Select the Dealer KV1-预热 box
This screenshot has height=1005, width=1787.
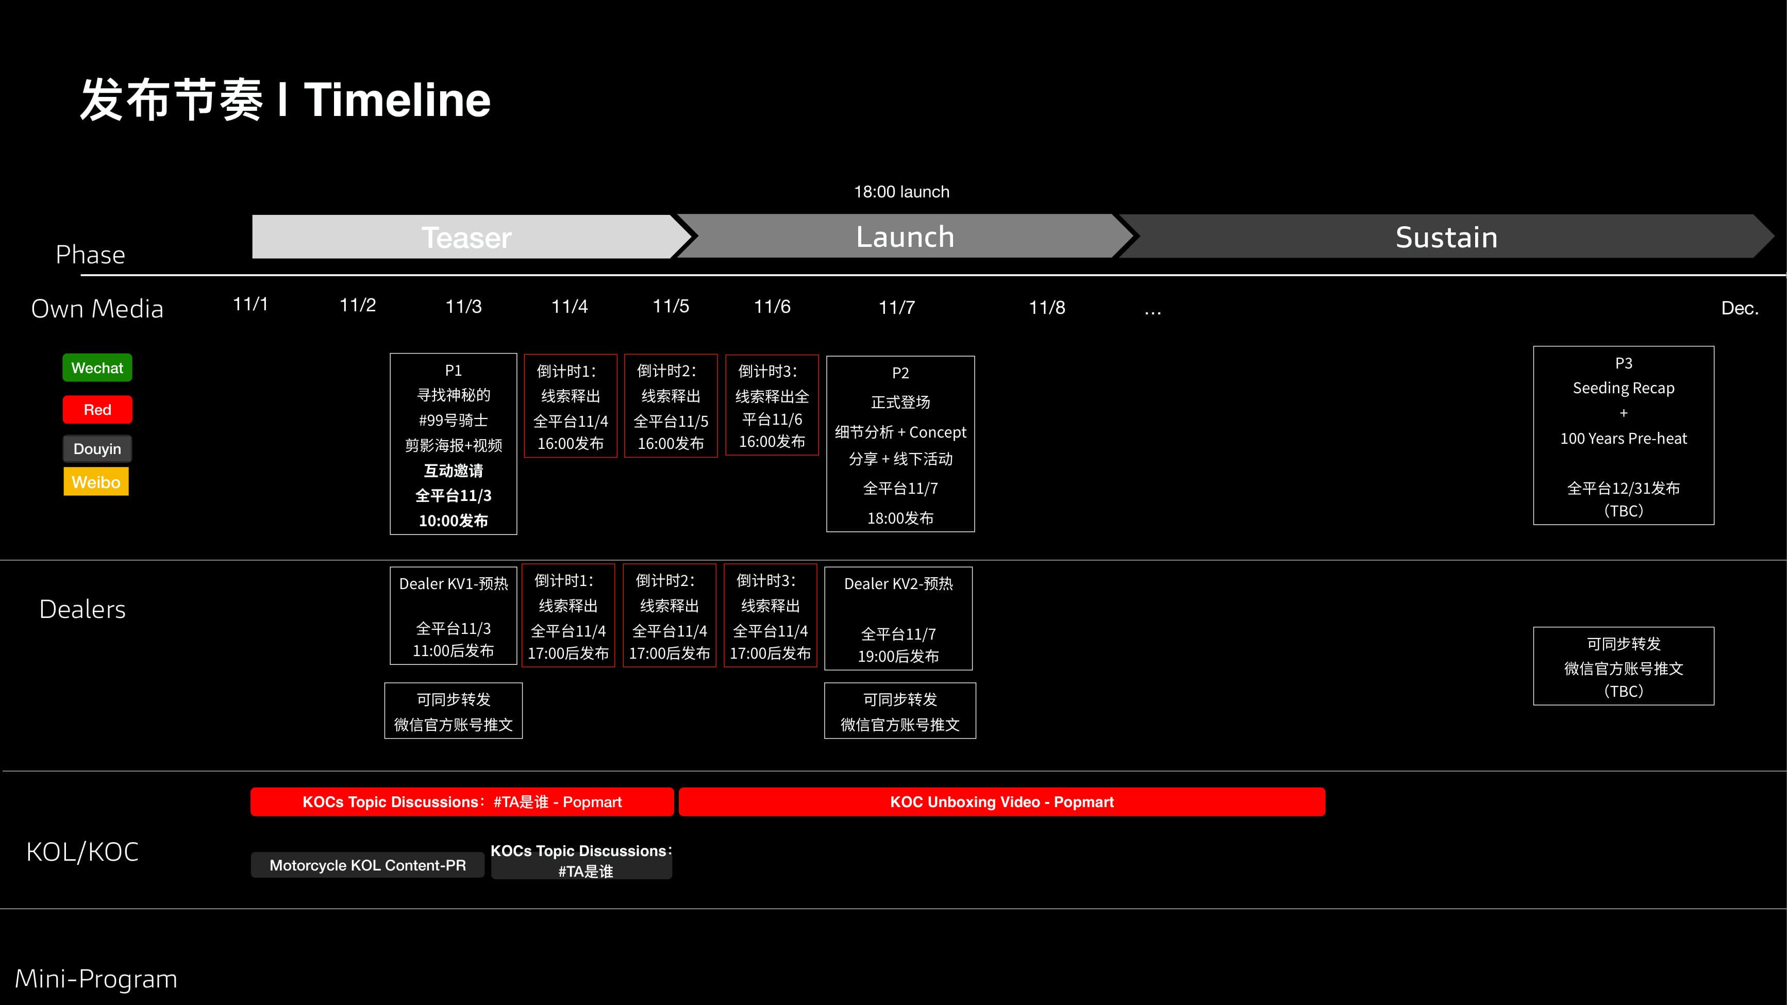pos(453,616)
